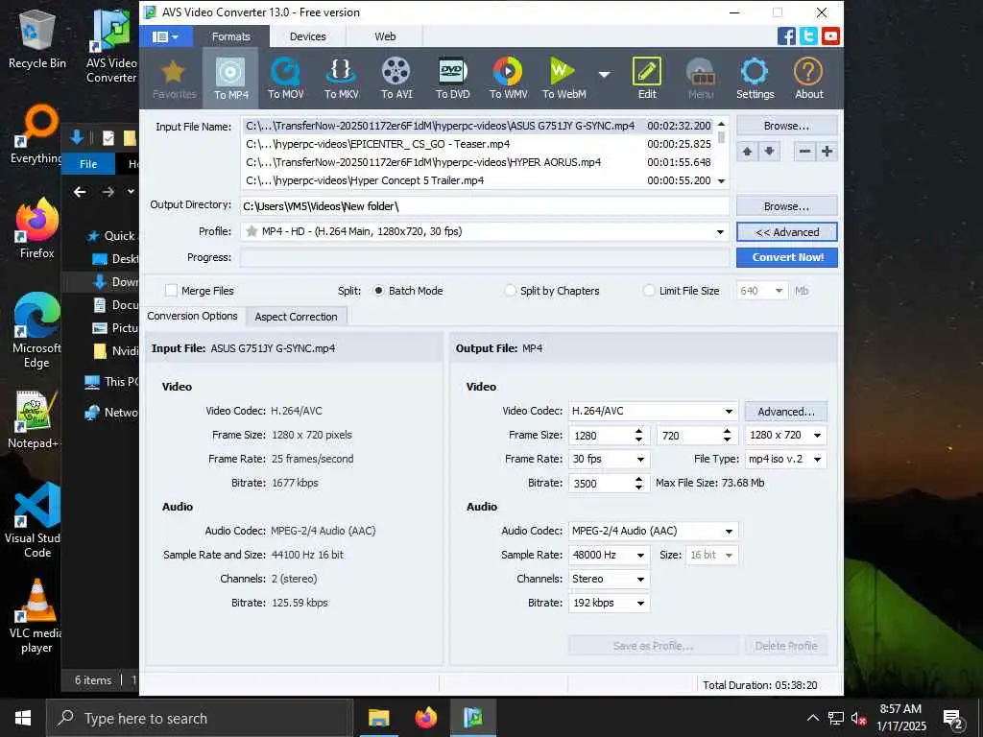Switch to Devices tab
Screen dimensions: 983x737
308,36
